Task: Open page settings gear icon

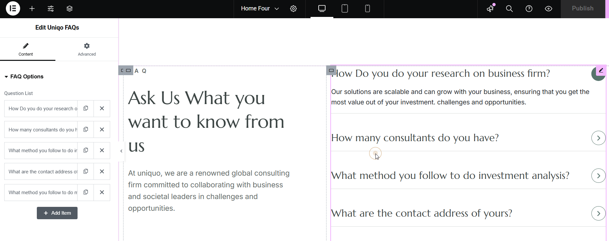Action: (293, 9)
